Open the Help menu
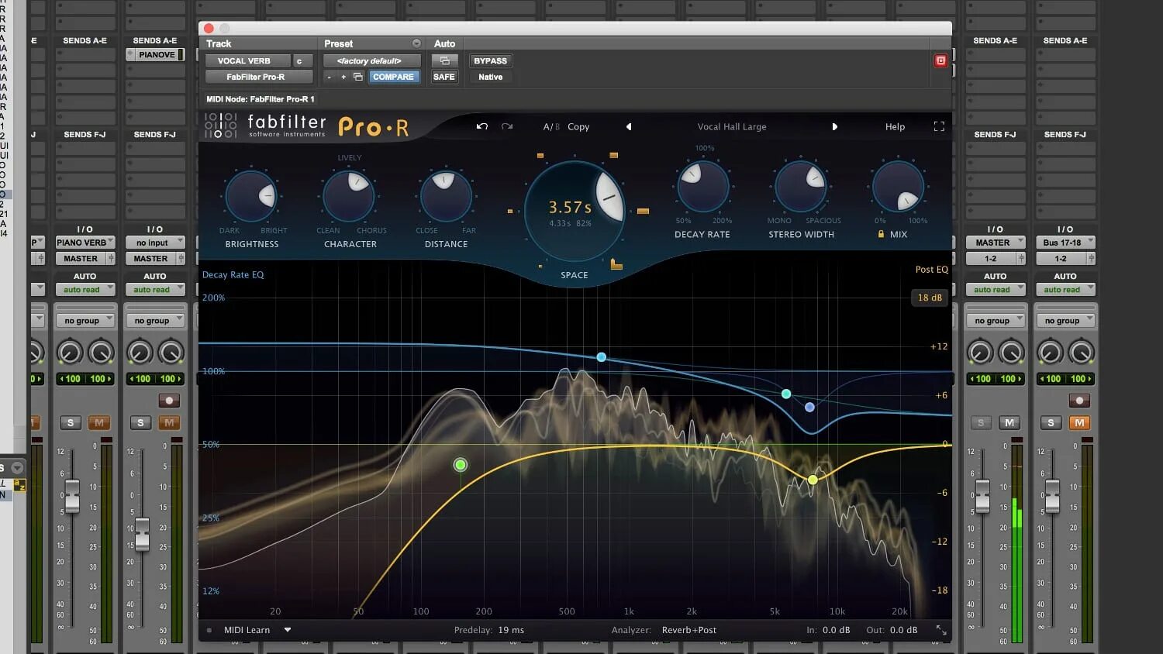The width and height of the screenshot is (1163, 654). click(x=895, y=126)
